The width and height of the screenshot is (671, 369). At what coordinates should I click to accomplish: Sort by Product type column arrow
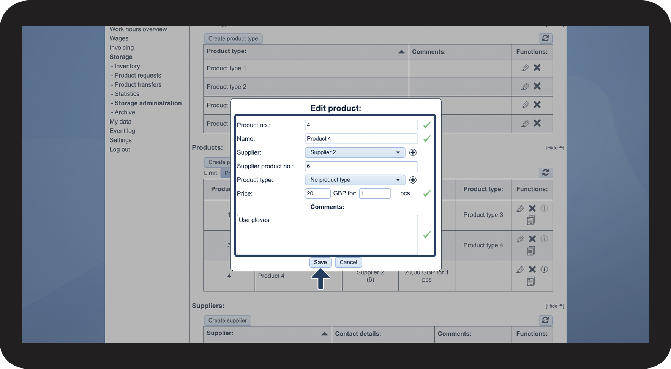click(401, 52)
